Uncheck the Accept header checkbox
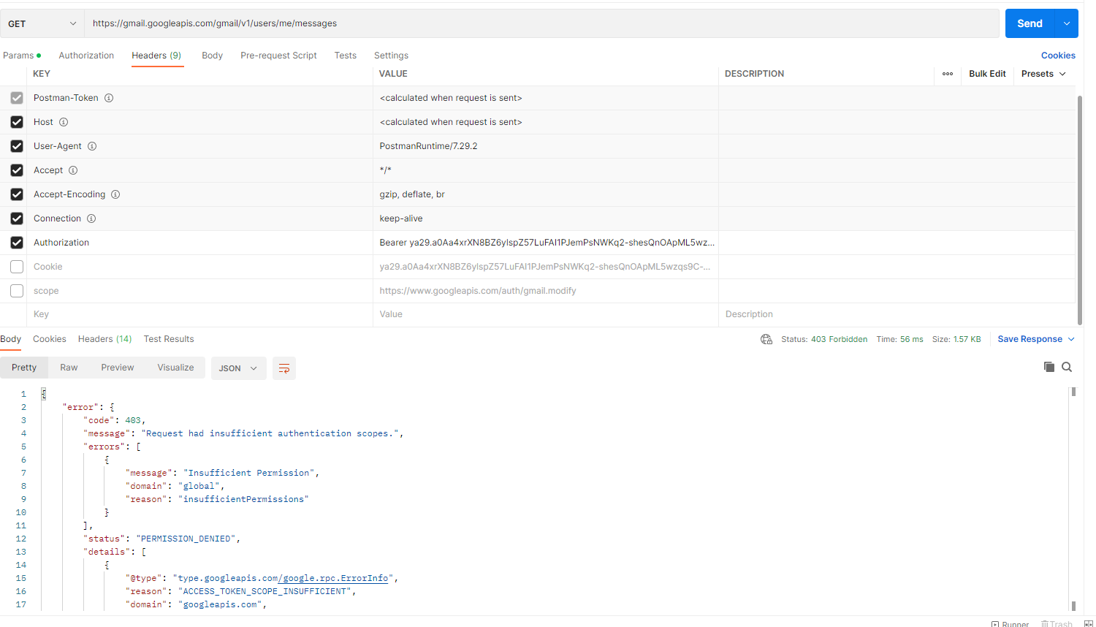The image size is (1096, 627). coord(17,170)
